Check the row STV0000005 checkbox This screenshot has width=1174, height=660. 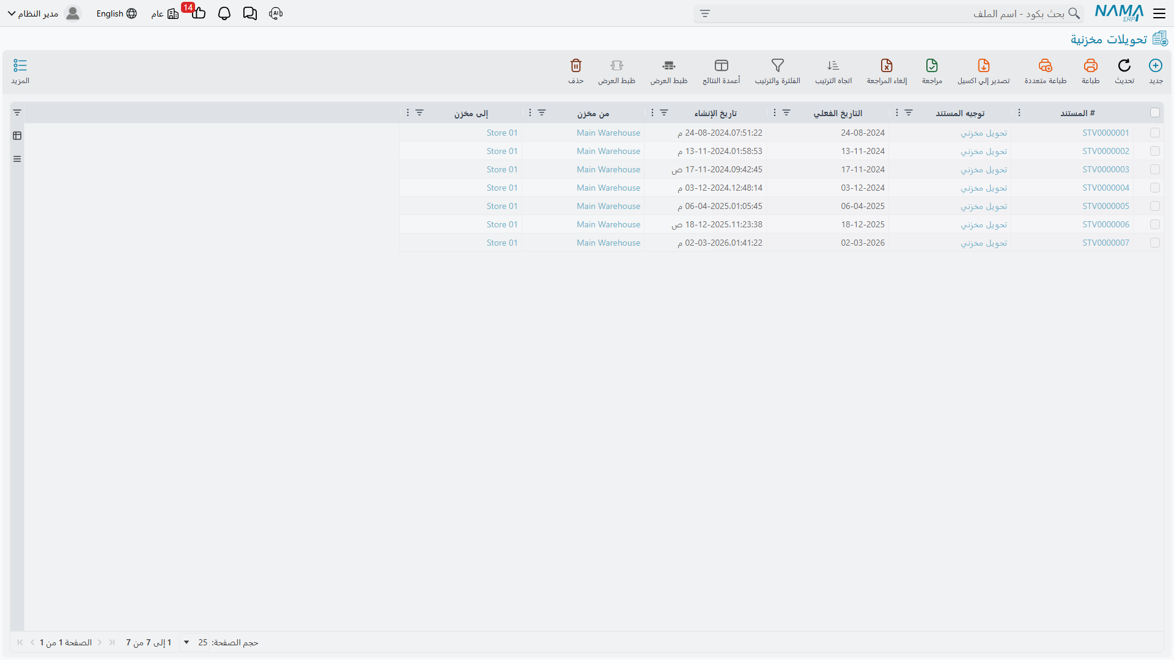coord(1154,206)
